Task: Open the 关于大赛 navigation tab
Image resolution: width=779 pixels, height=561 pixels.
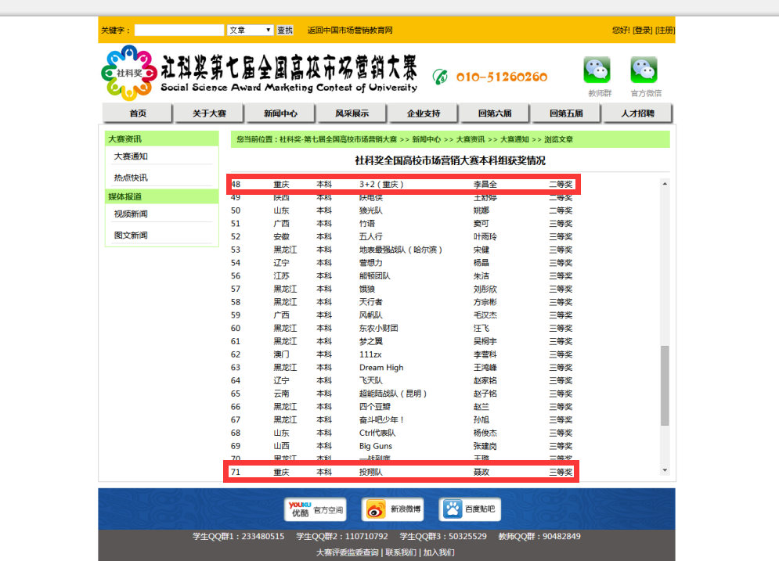Action: 210,113
